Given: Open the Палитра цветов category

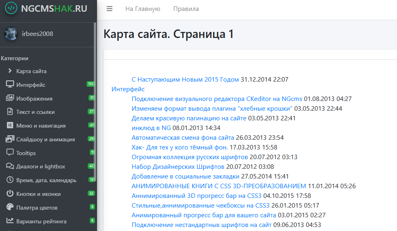Looking at the screenshot, I should click(x=37, y=208).
